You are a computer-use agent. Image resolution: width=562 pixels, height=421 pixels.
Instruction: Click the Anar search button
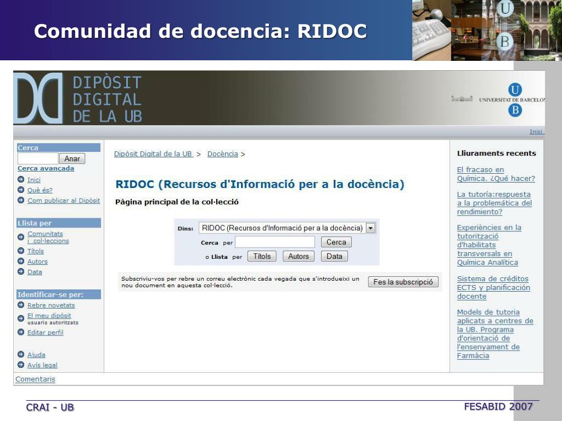72,158
